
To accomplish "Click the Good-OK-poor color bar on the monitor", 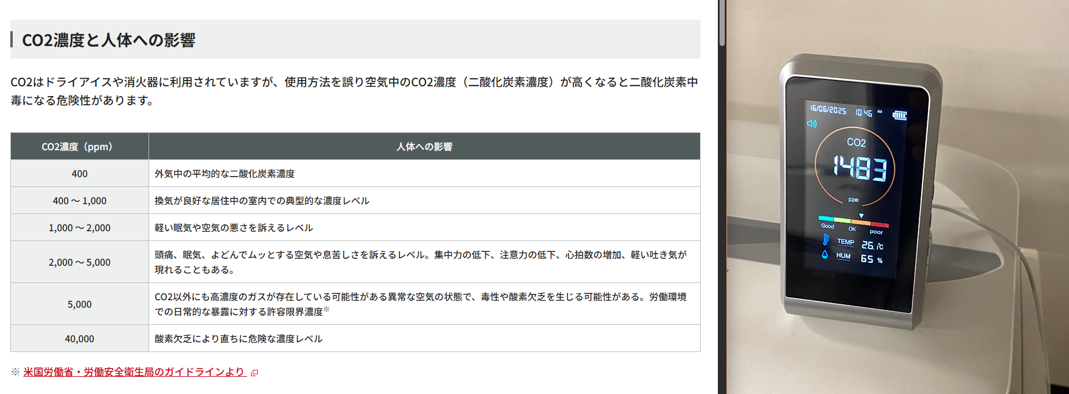I will pos(853,221).
